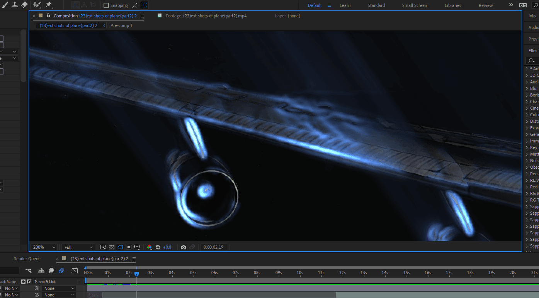Open the Render Queue tab
This screenshot has width=539, height=298.
27,259
